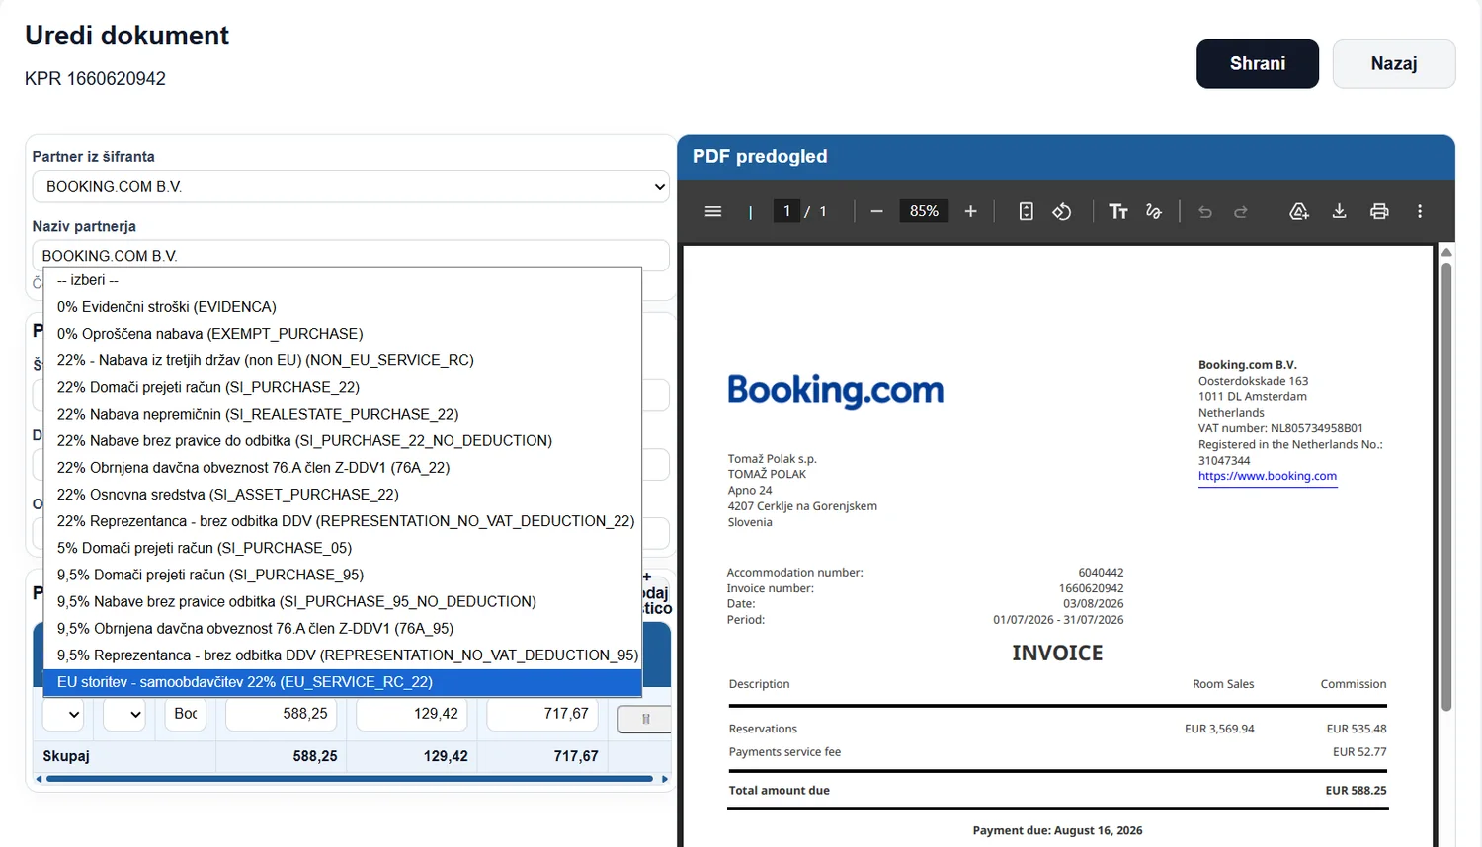Screen dimensions: 1482x847
Task: Click the PDF vertical scrollbar thumb
Action: coord(1446,487)
